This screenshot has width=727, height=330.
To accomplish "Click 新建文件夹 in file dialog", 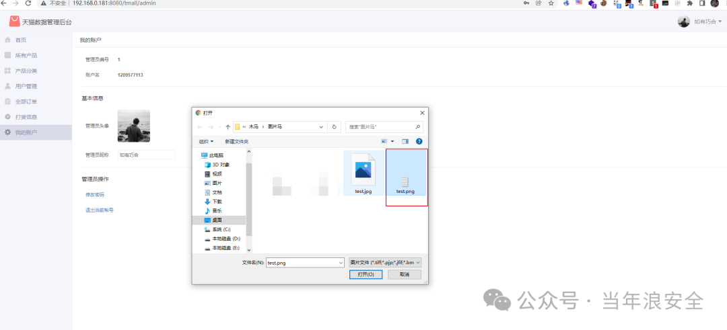I will (x=236, y=142).
